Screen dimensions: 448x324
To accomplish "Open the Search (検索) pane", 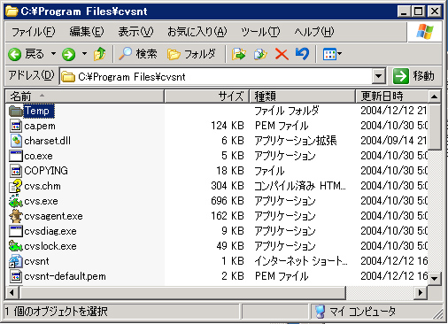I will (x=138, y=54).
